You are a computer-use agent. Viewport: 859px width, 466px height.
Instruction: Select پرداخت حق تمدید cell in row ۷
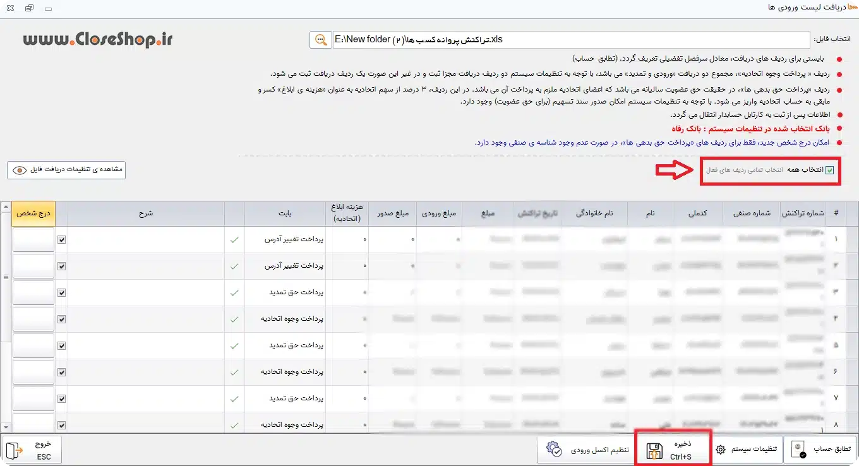coord(285,399)
